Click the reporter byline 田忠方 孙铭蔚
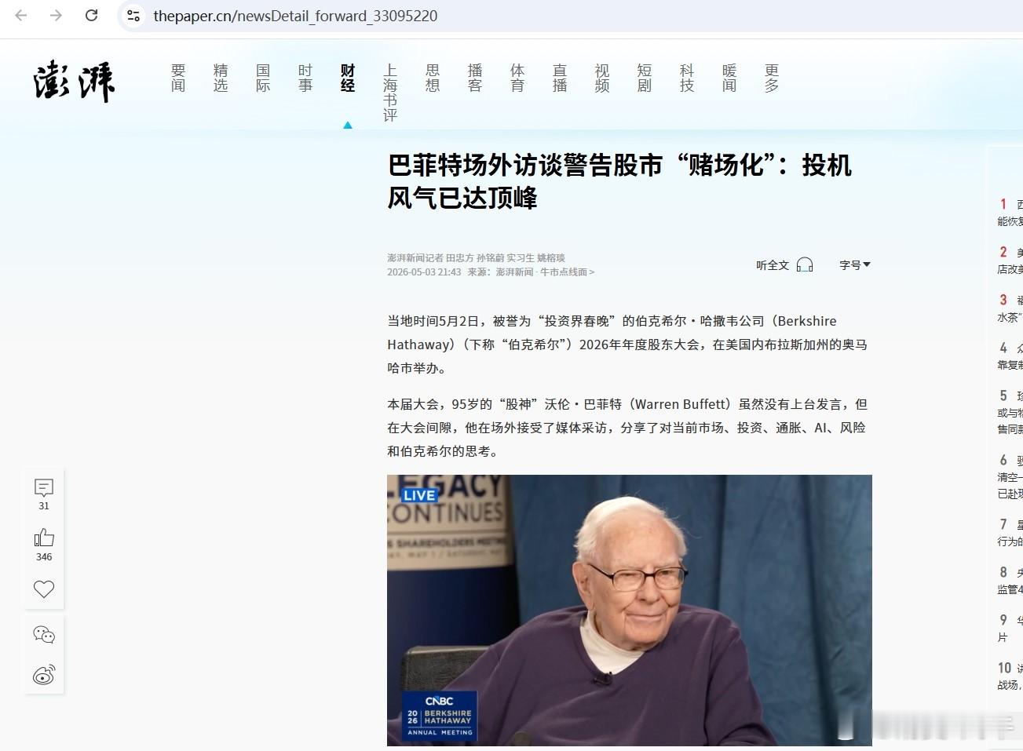The width and height of the screenshot is (1023, 751). click(x=475, y=257)
